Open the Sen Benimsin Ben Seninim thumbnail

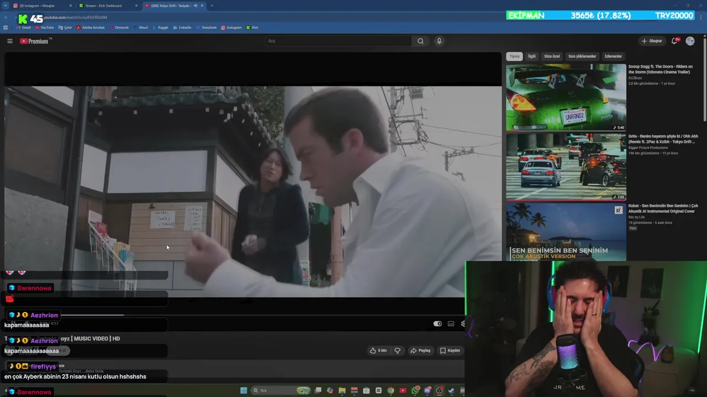[x=566, y=232]
